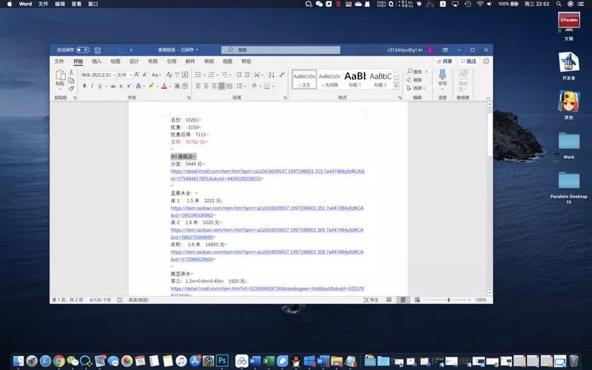
Task: Select the 标题 1 style
Action: [x=355, y=80]
